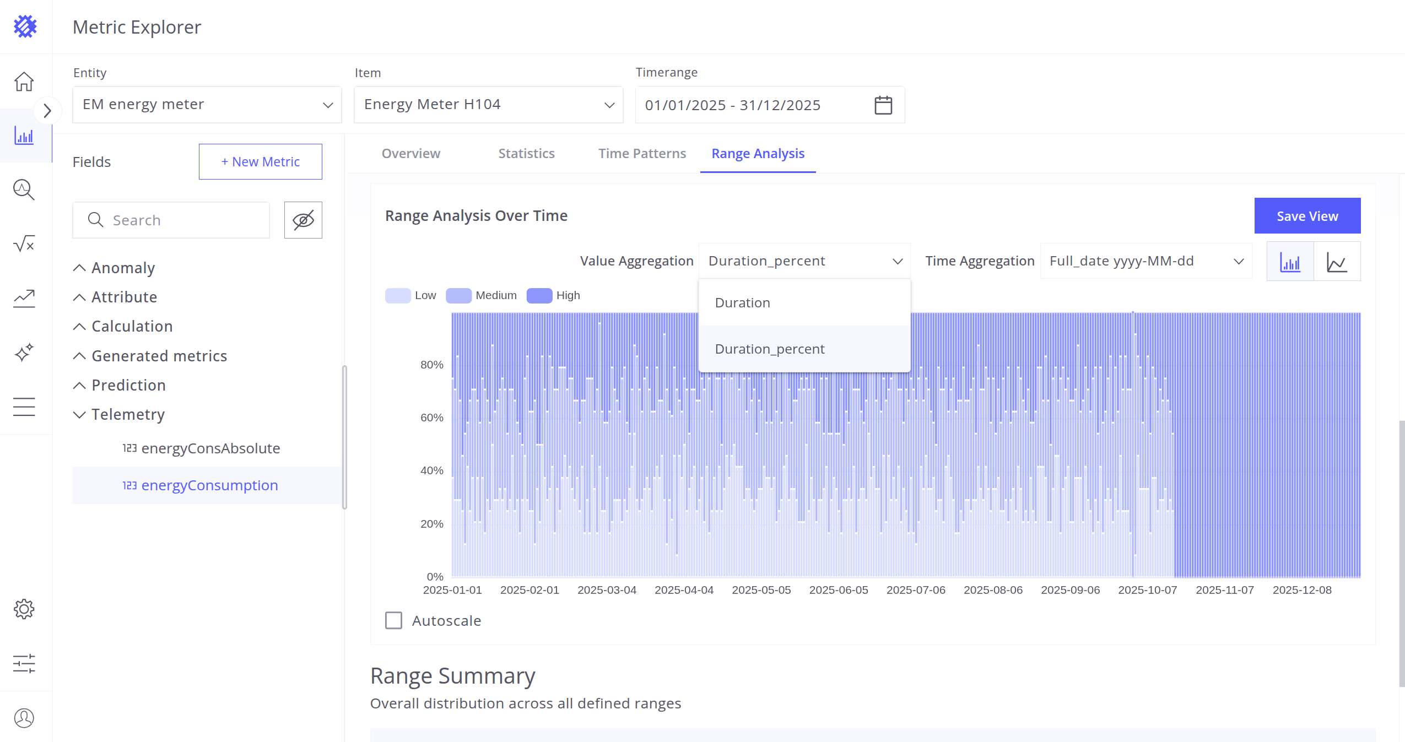Enable the Autoscale checkbox
Viewport: 1405px width, 742px height.
(393, 620)
